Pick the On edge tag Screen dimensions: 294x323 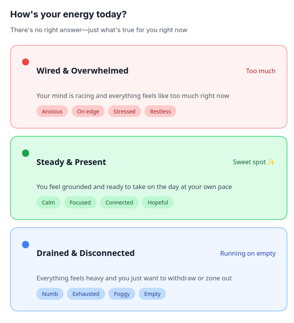pyautogui.click(x=88, y=112)
